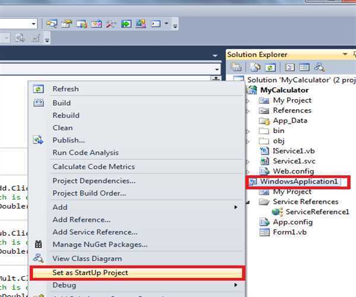This screenshot has width=356, height=297.
Task: Select IService1.vb in Solution Explorer
Action: pos(293,151)
